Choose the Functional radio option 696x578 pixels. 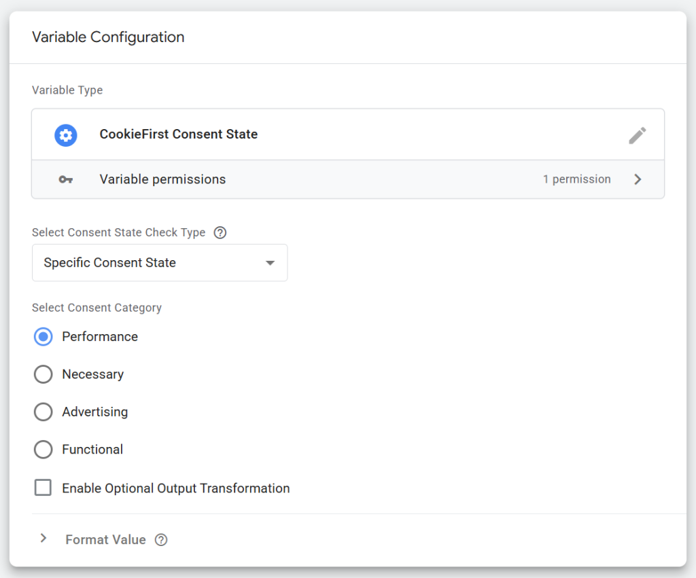[43, 450]
